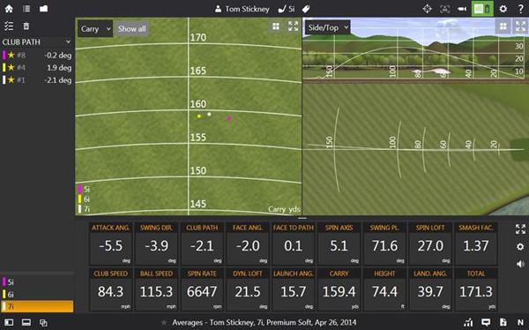Viewport: 529px width, 330px height.
Task: Click 7i legend entry in carry view
Action: (x=85, y=209)
